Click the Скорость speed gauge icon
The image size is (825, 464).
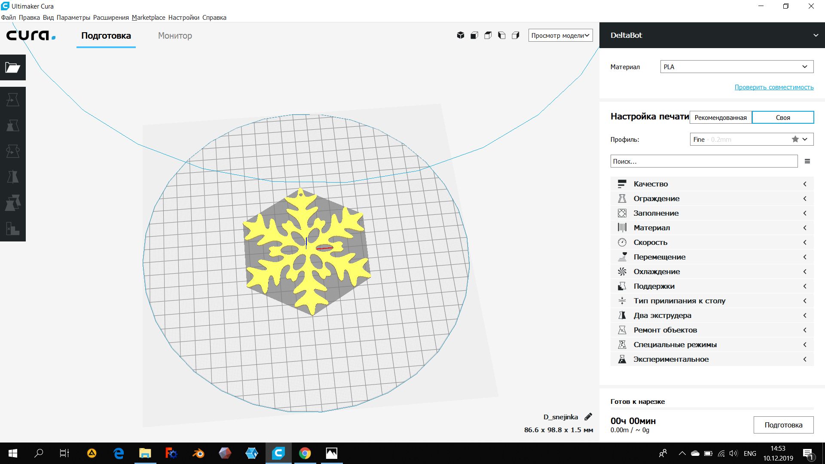[622, 242]
